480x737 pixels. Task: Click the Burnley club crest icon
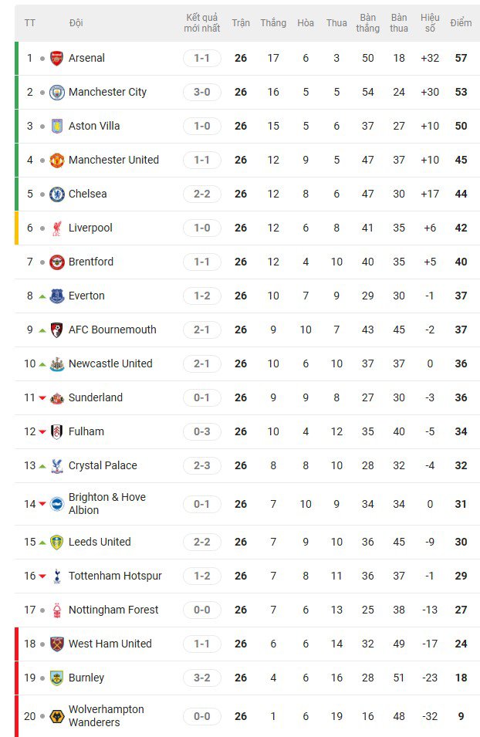56,678
